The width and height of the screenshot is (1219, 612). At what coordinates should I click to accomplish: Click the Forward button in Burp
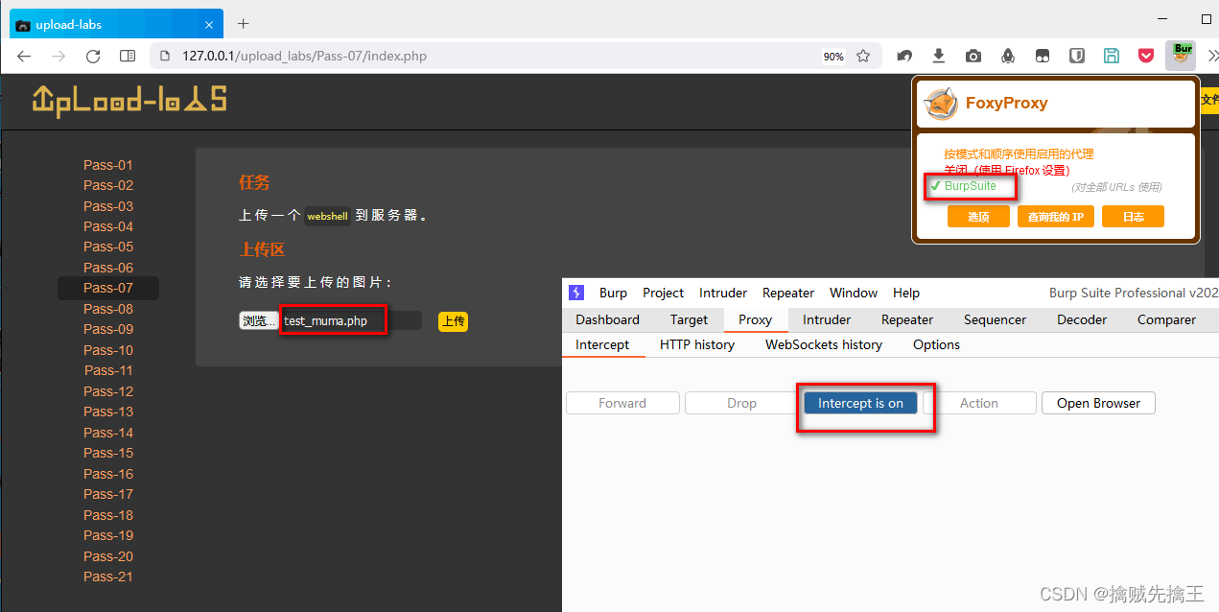622,403
